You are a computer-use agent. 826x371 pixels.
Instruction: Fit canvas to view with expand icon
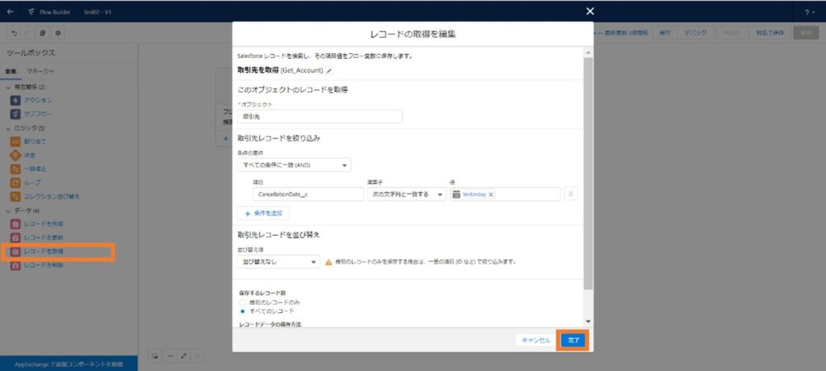183,356
